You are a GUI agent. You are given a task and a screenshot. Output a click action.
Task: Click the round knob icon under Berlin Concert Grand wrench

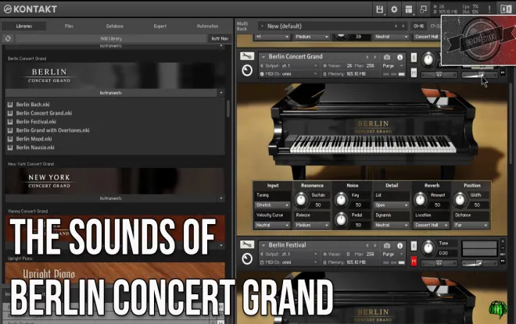point(247,70)
